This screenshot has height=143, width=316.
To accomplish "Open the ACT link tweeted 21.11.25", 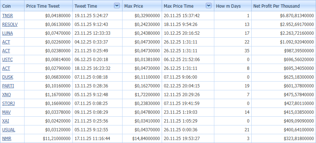I will 6,51.
